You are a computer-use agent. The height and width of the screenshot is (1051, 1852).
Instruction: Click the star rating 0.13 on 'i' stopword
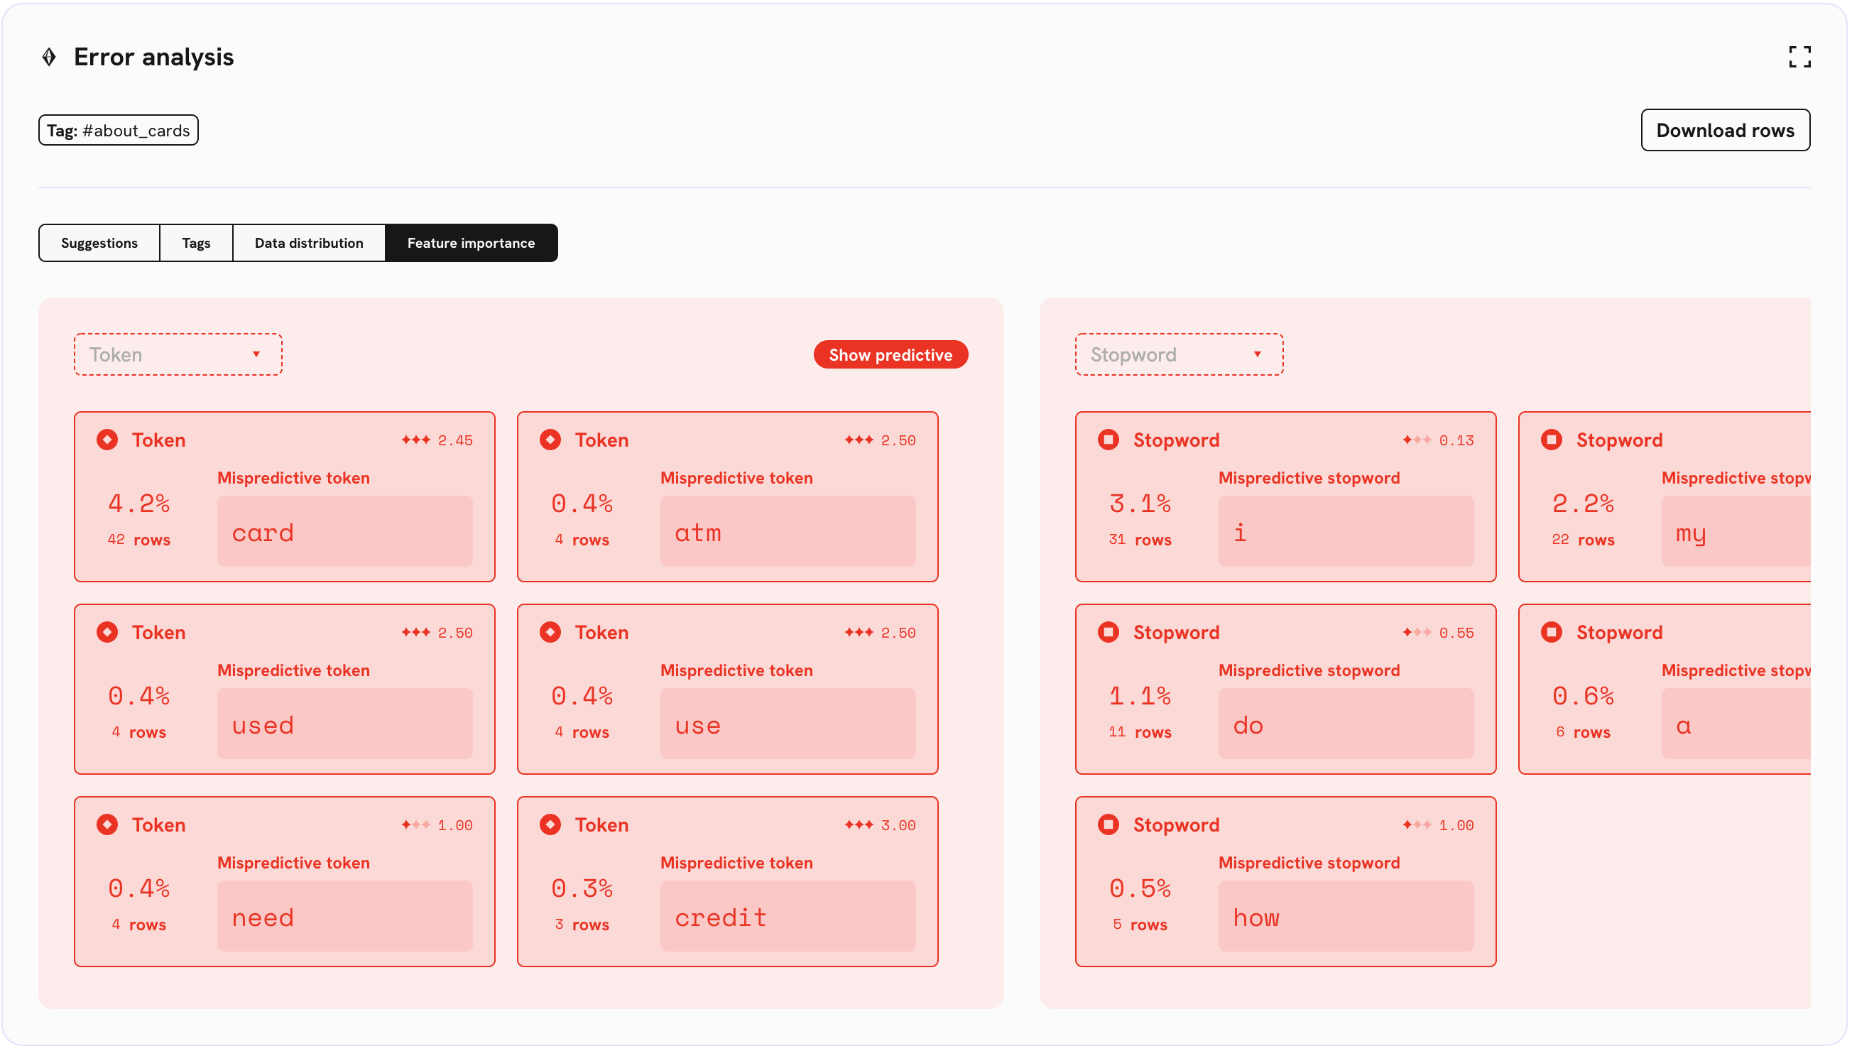click(x=1440, y=441)
